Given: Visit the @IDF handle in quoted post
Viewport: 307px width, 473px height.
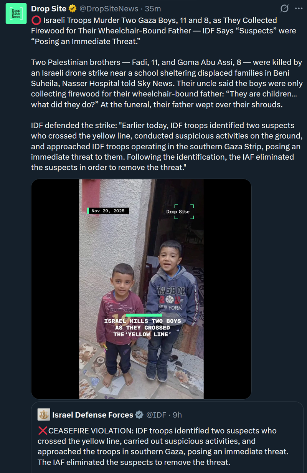Looking at the screenshot, I should (x=156, y=415).
